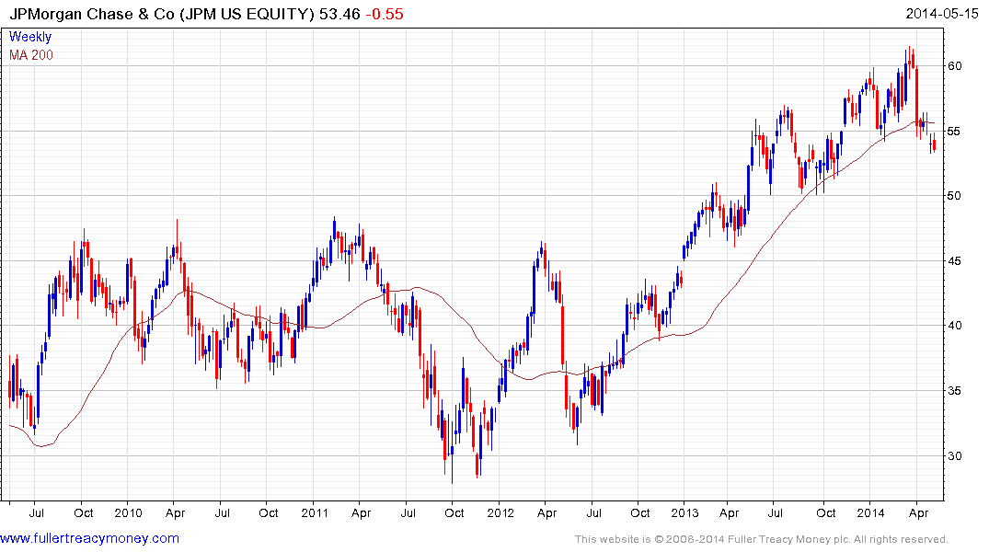Screen dimensions: 989x552
Task: Click the 2010 year axis label
Action: tap(128, 512)
